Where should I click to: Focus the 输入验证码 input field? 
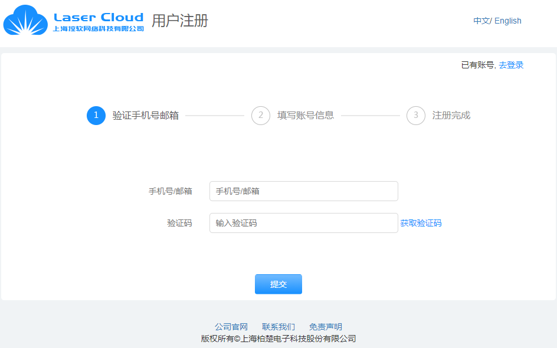tap(303, 223)
